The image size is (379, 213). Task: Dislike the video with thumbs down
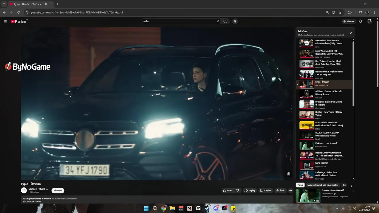(x=237, y=191)
